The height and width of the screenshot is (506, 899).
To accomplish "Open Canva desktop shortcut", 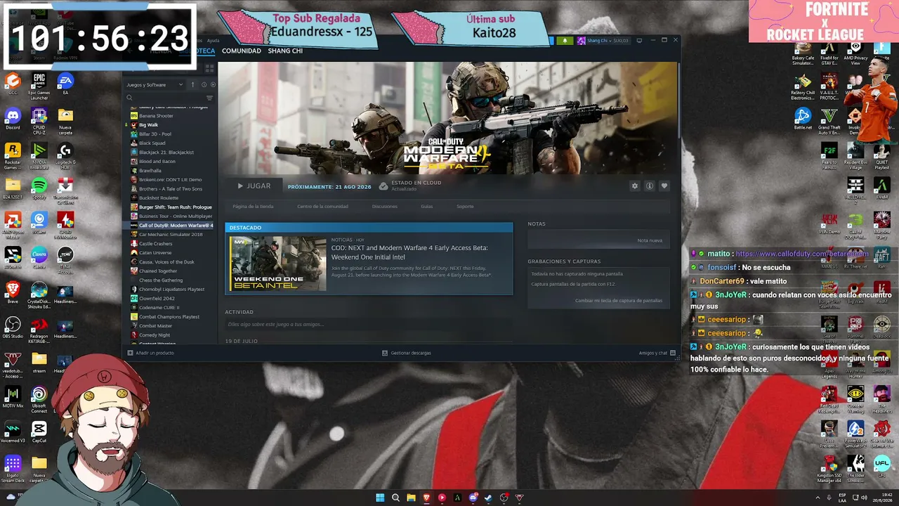I will (x=39, y=257).
